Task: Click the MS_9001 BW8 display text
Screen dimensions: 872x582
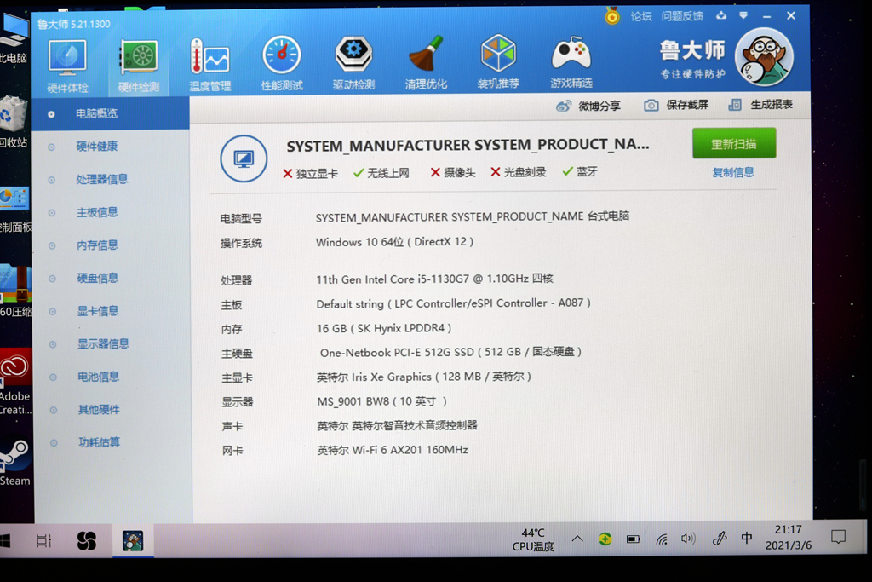Action: coord(381,401)
